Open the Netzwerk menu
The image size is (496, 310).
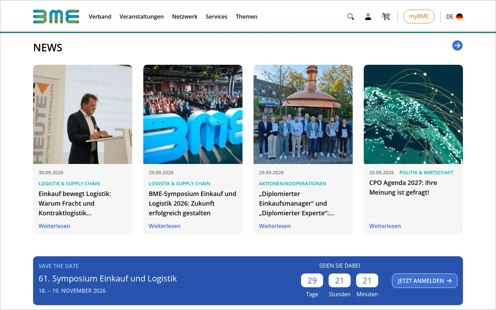tap(185, 17)
